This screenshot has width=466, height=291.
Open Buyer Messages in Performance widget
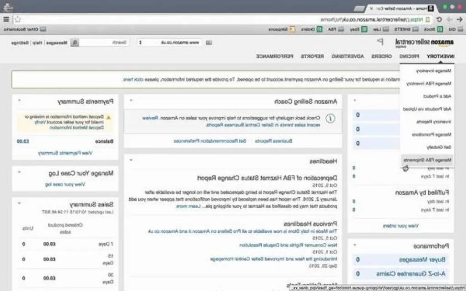(x=422, y=260)
